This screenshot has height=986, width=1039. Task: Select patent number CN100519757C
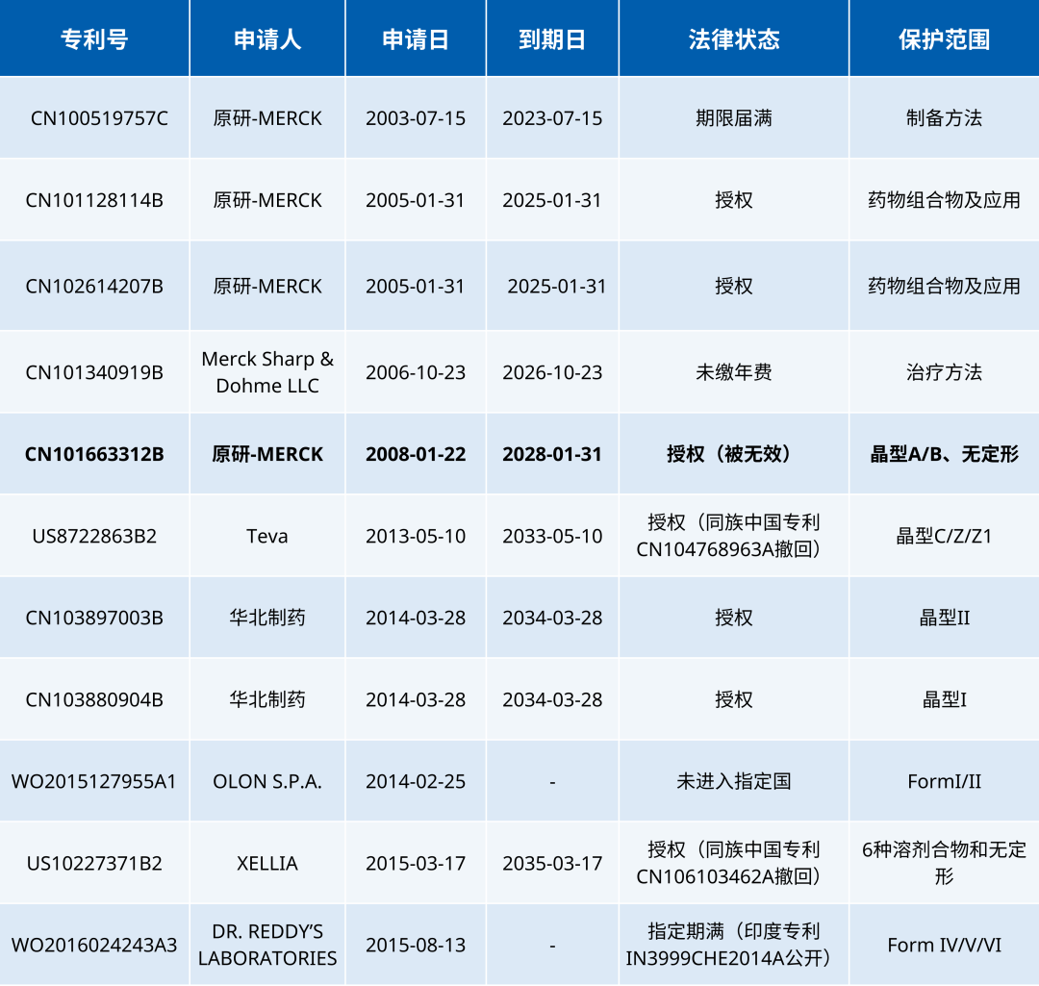(x=99, y=118)
